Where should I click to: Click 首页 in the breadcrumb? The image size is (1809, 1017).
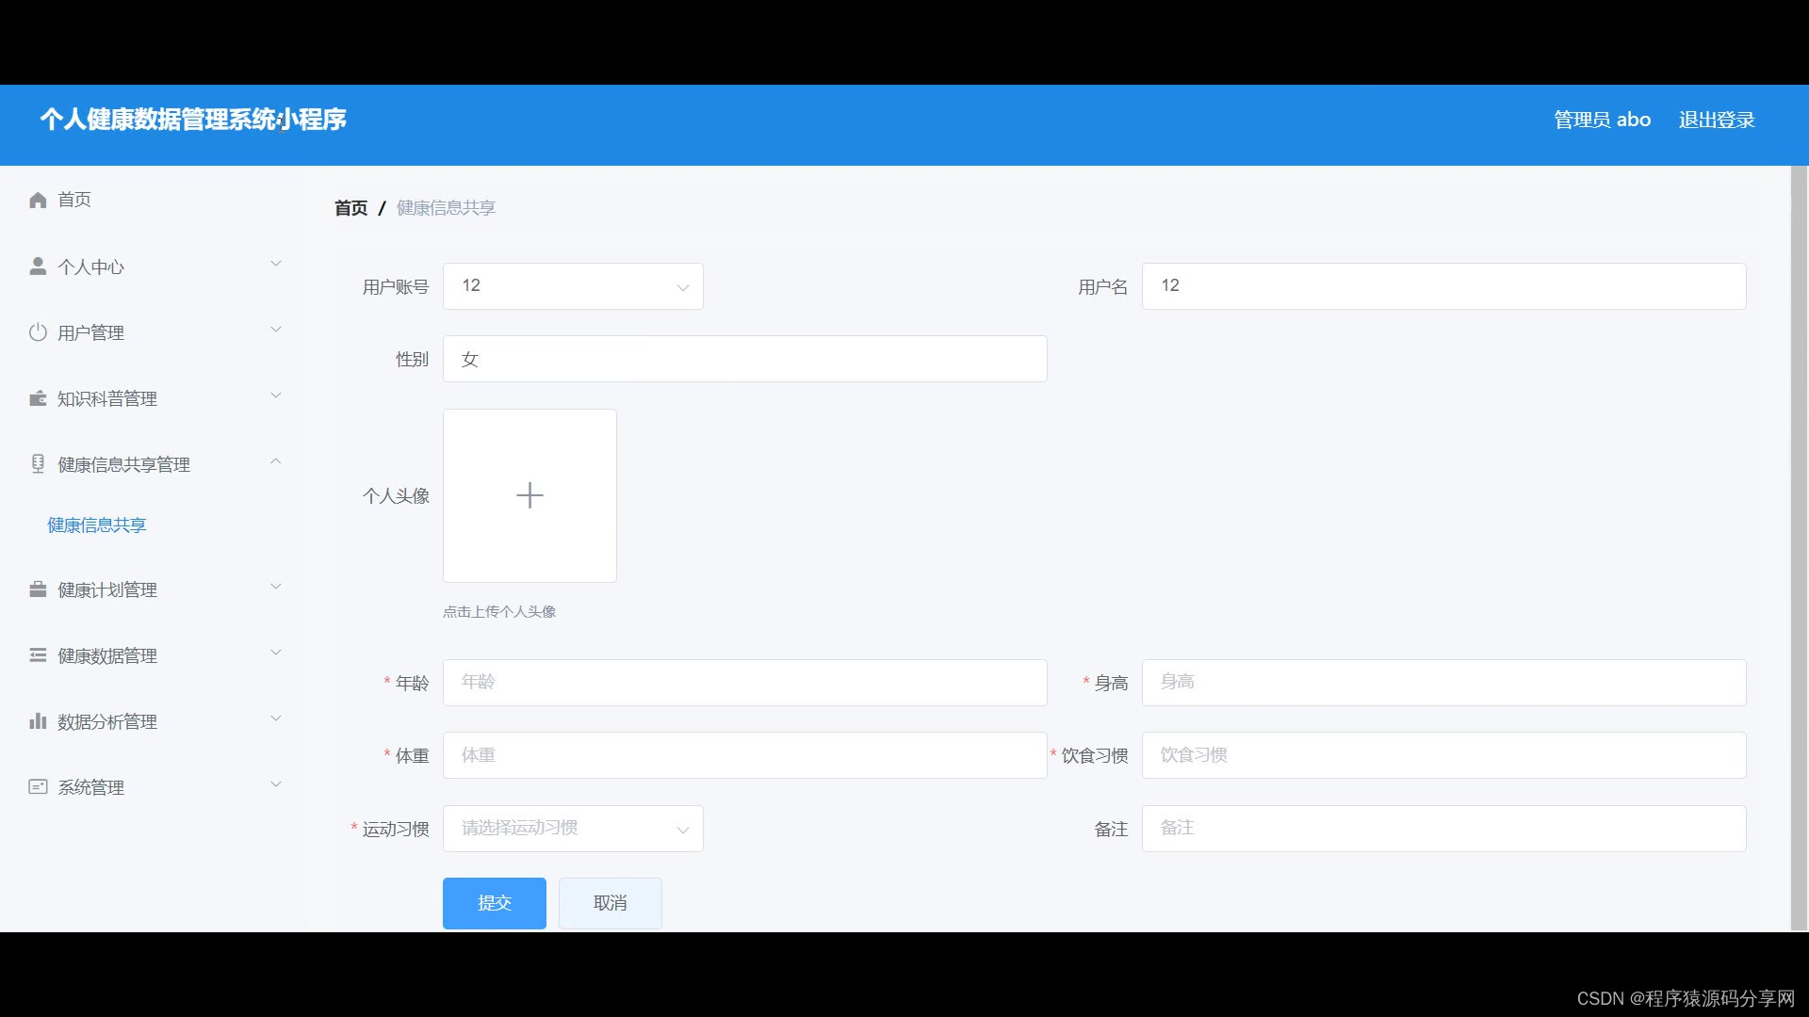(x=349, y=207)
